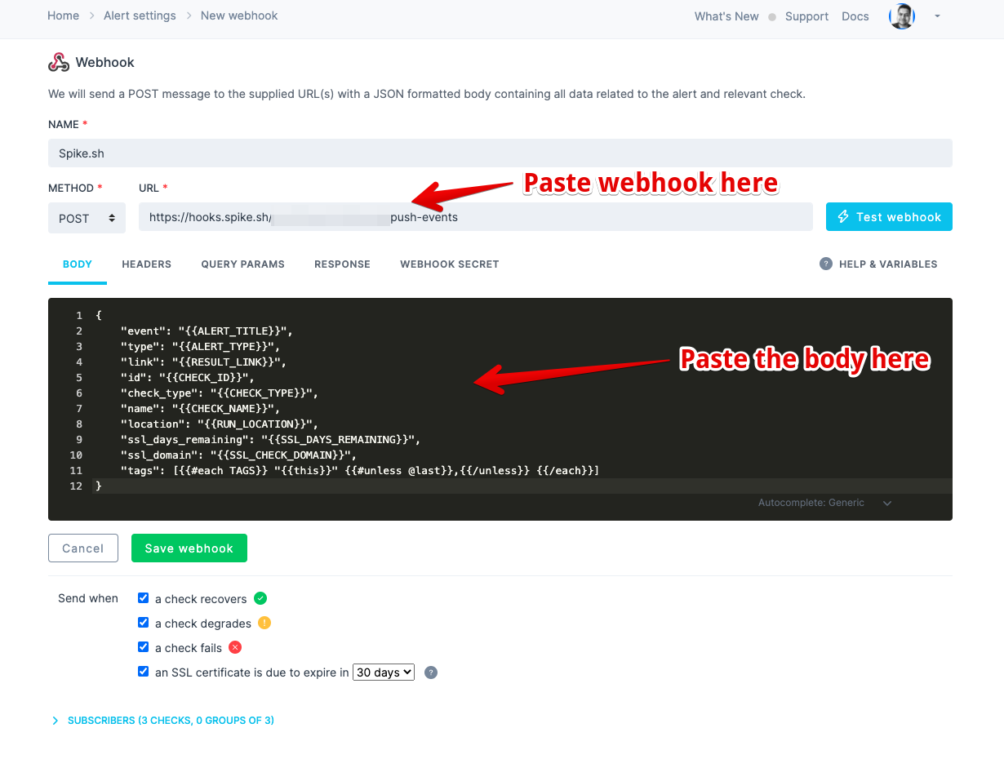Click the help question mark icon beside Help & Variables

pos(826,264)
